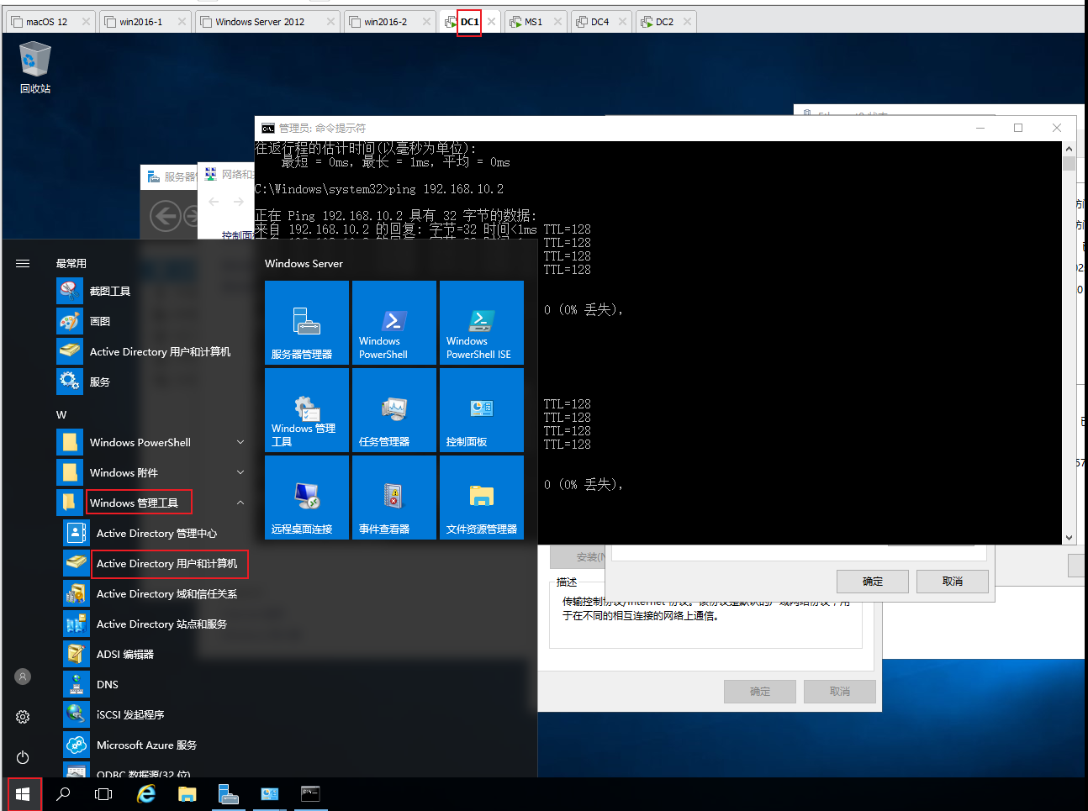Close the MS1 VM tab

[x=557, y=22]
